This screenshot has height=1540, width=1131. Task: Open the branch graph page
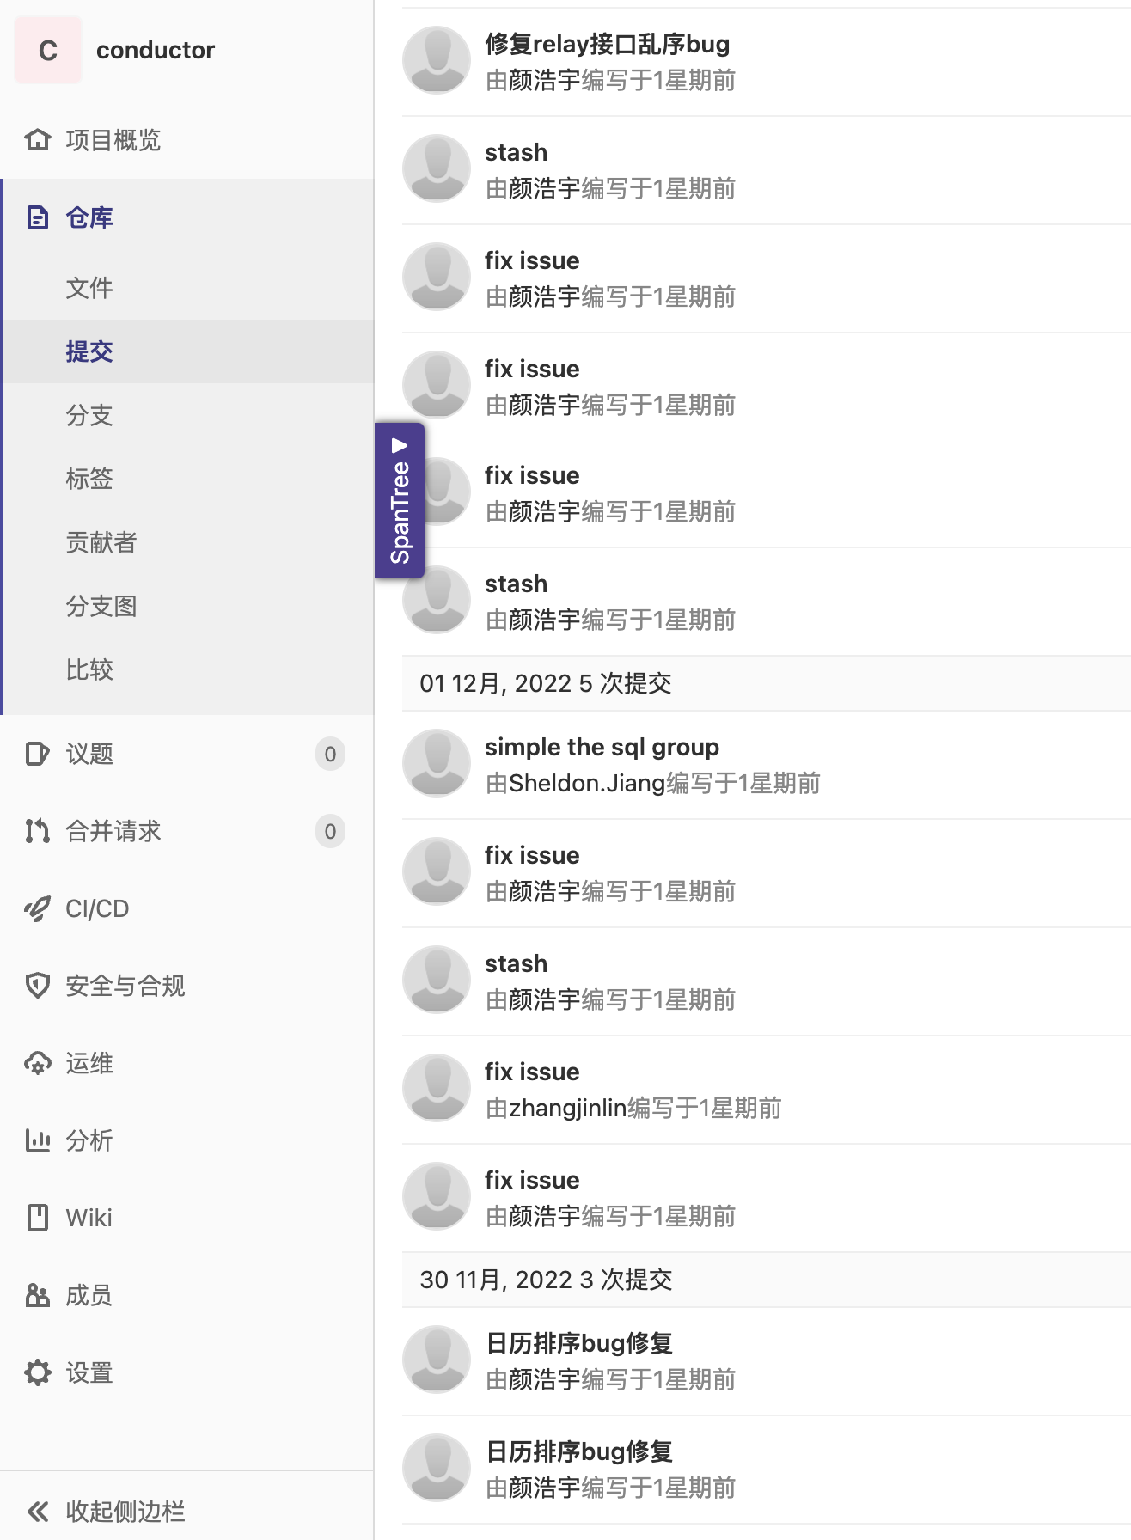101,606
